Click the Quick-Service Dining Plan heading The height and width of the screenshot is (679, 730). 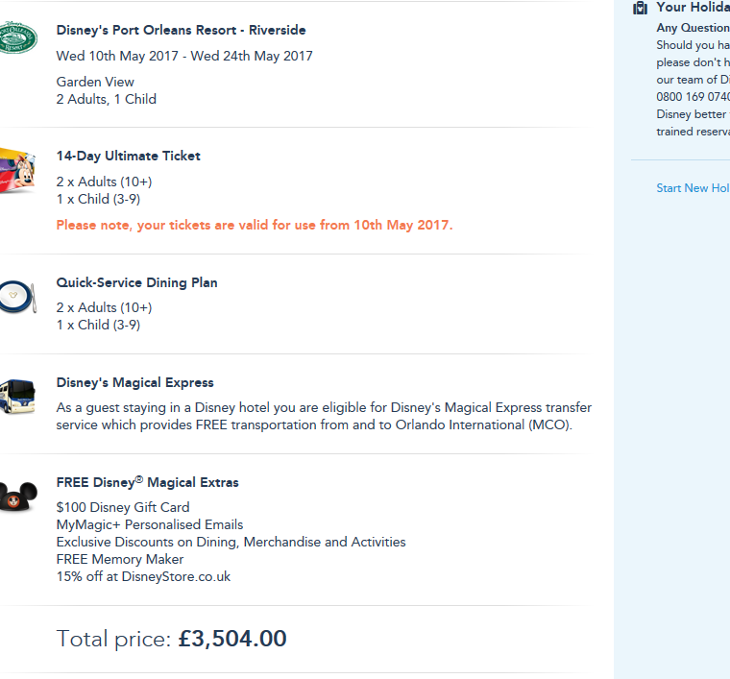[137, 282]
